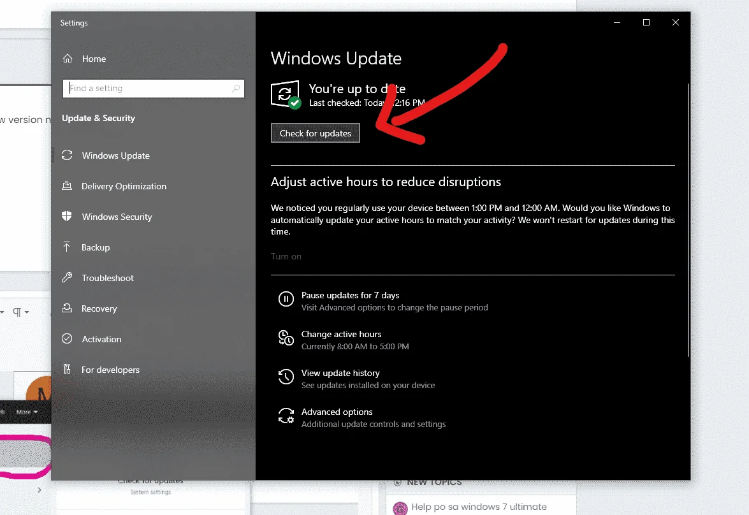Click the Update & Security heading
749x515 pixels.
click(98, 118)
